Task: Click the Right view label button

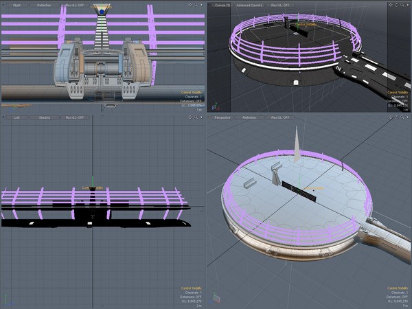Action: click(x=16, y=5)
